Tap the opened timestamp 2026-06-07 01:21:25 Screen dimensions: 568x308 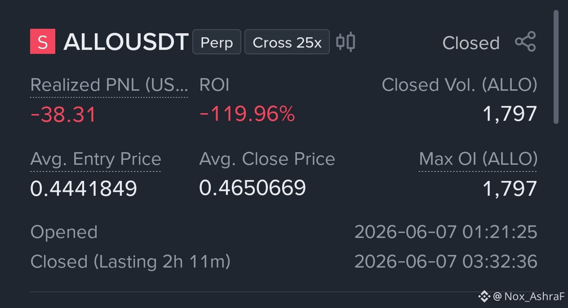tap(446, 232)
